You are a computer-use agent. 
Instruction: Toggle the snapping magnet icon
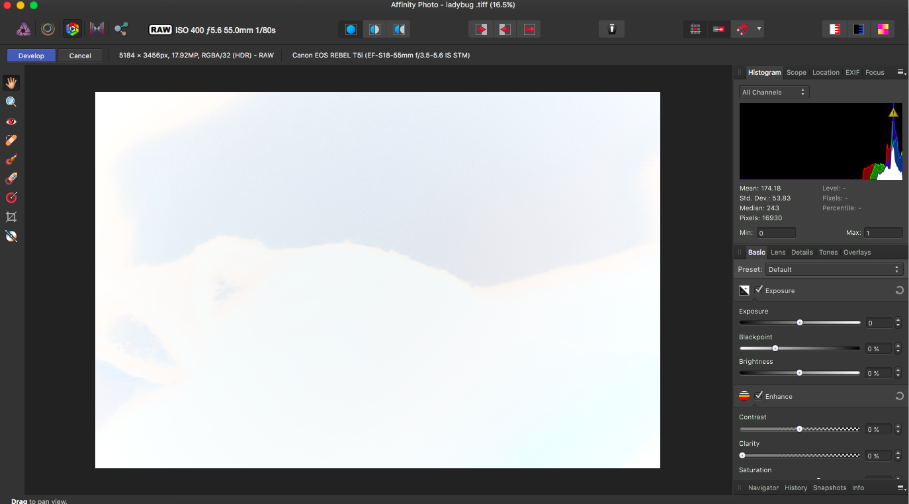click(x=742, y=29)
